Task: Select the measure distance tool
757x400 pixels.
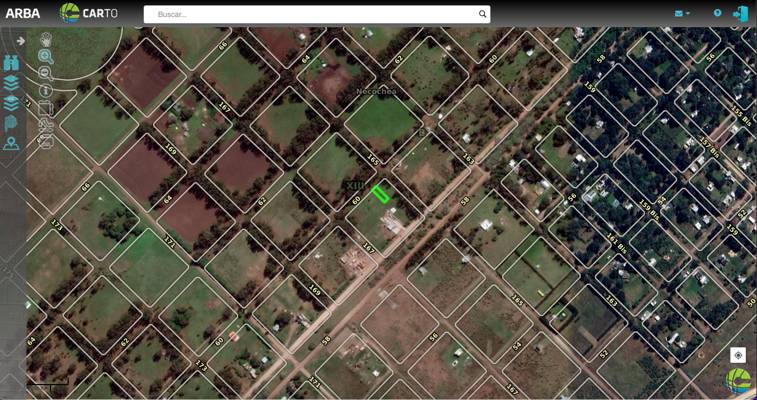Action: coord(46,124)
